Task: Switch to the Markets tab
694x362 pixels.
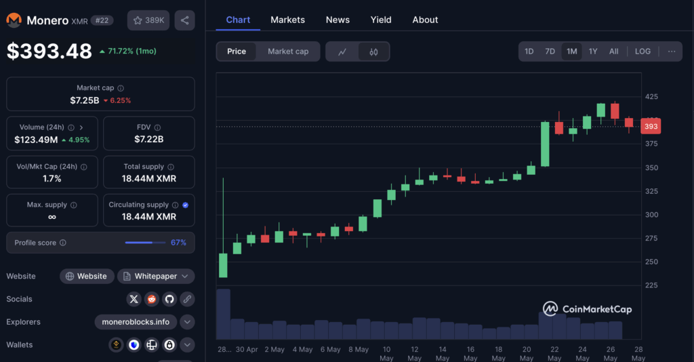Action: [x=287, y=20]
